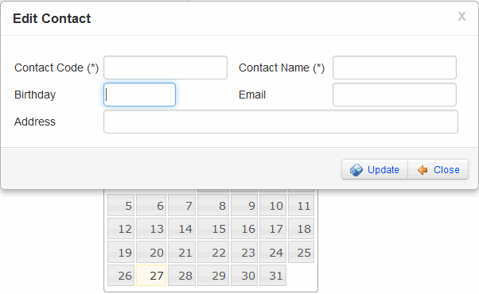Focus the Contact Name text field
This screenshot has width=479, height=294.
tap(395, 68)
